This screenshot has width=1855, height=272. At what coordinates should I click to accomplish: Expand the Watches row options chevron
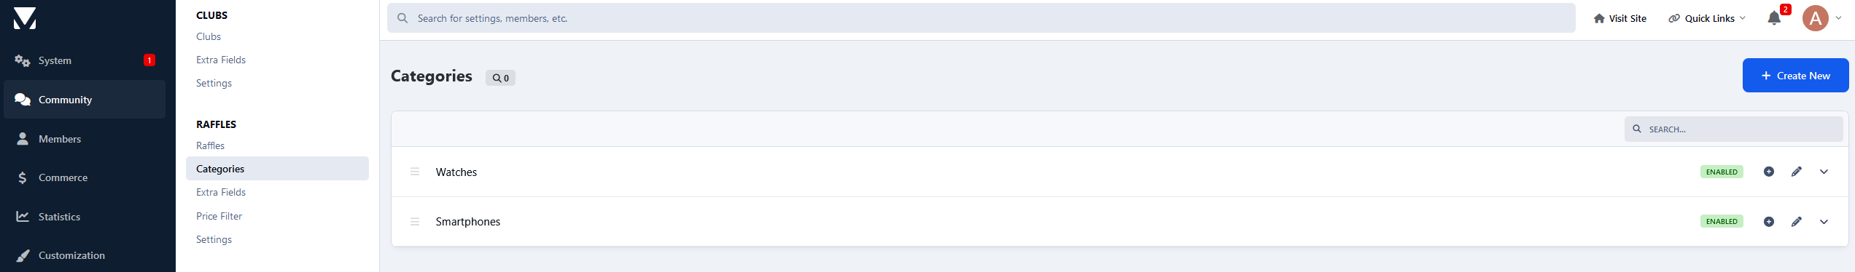point(1824,172)
